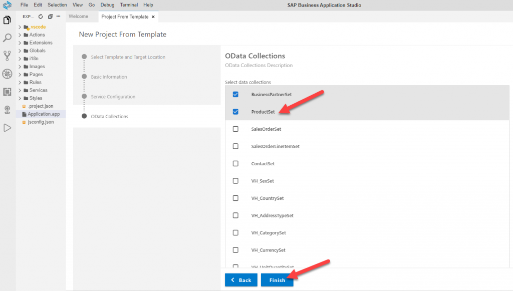
Task: Tick the VH_CategorySet checkbox
Action: (x=235, y=233)
